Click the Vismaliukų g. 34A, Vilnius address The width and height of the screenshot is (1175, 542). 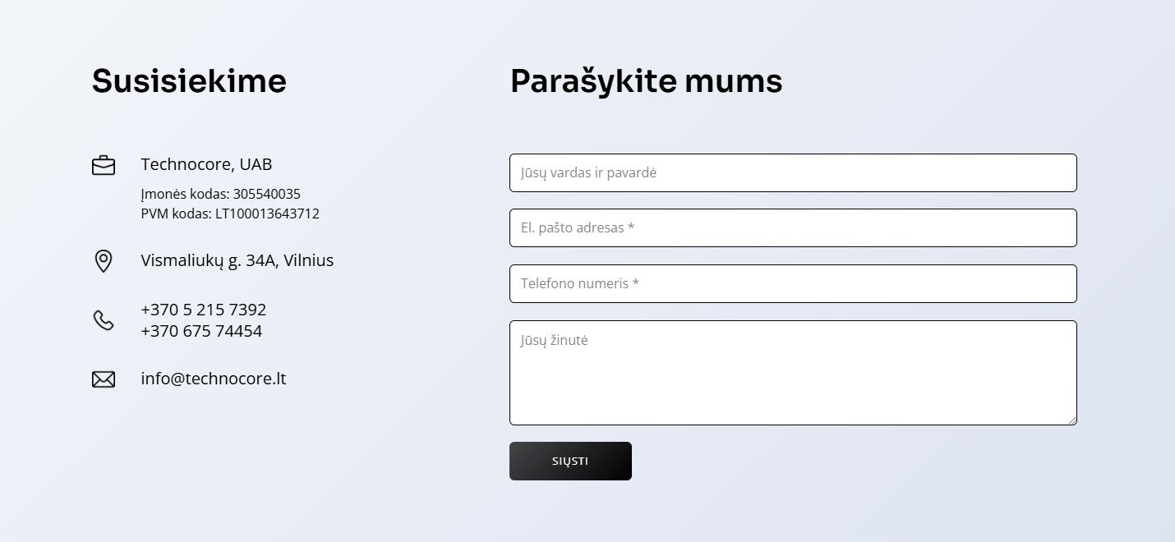tap(237, 260)
